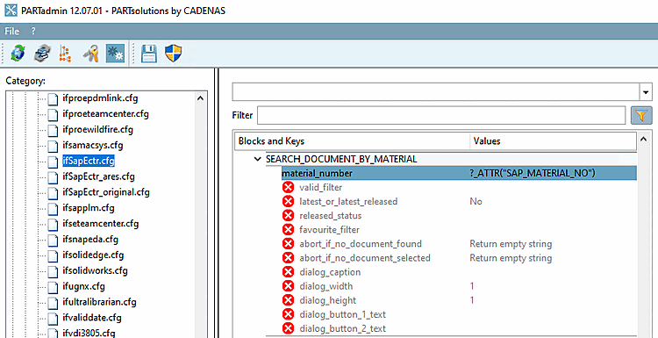Click the value 1 of dialog_width

tap(472, 286)
